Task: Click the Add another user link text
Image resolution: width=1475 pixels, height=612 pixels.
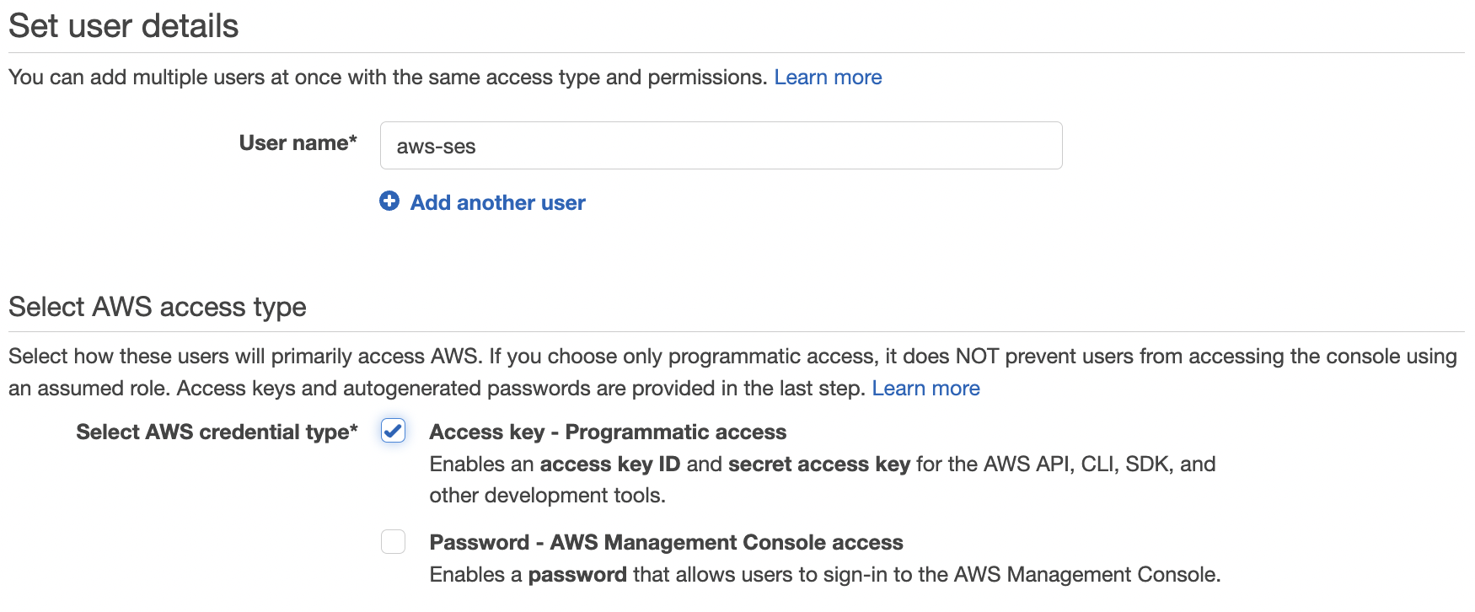Action: 497,203
